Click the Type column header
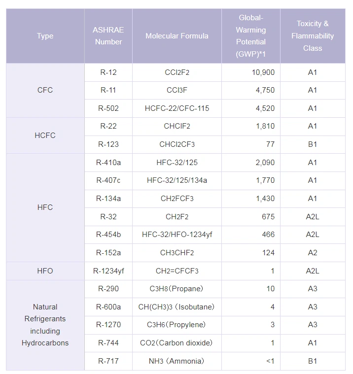 click(x=45, y=36)
